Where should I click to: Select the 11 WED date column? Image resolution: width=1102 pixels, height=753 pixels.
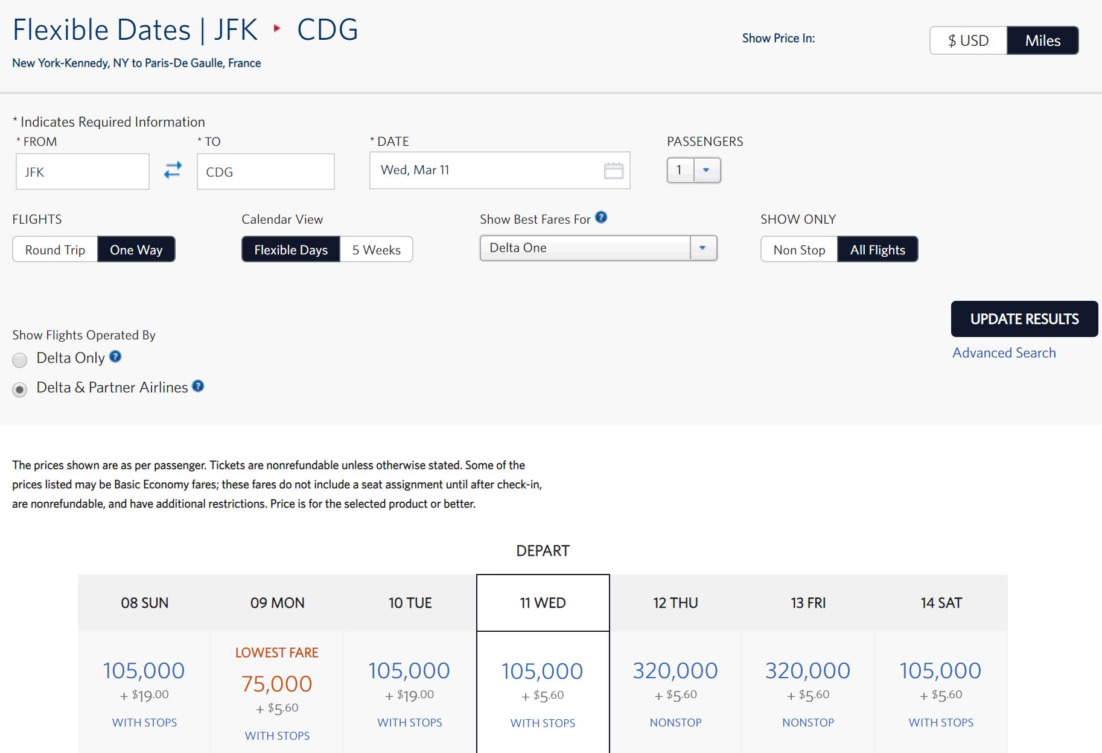point(543,603)
